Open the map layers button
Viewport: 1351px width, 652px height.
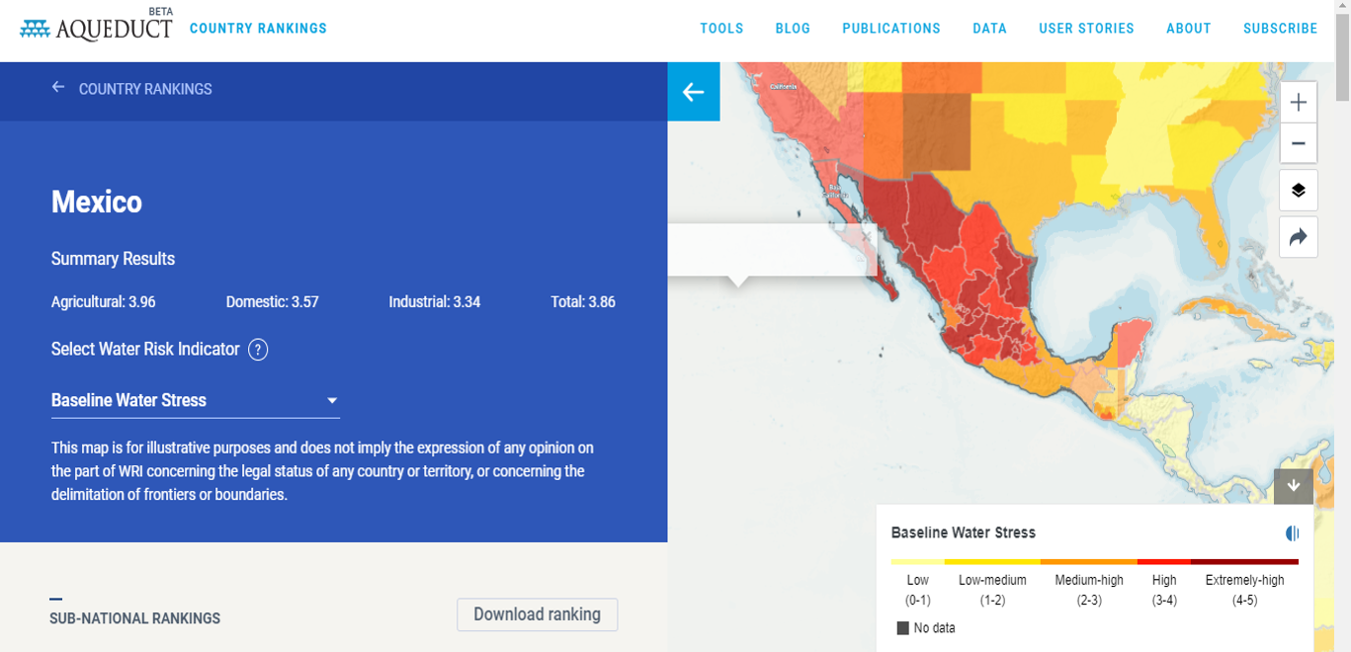point(1298,191)
